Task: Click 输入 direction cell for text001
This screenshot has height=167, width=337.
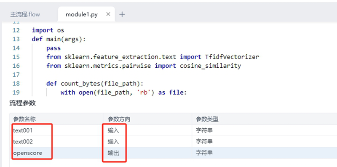Action: pyautogui.click(x=148, y=130)
